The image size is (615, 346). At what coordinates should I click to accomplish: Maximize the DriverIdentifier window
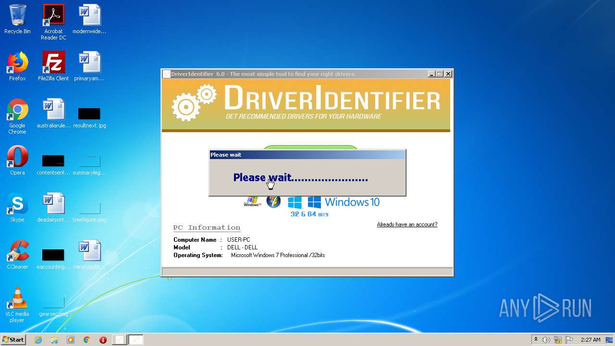pos(440,74)
